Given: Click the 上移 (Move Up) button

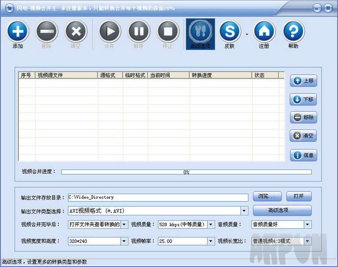Looking at the screenshot, I should coord(304,81).
